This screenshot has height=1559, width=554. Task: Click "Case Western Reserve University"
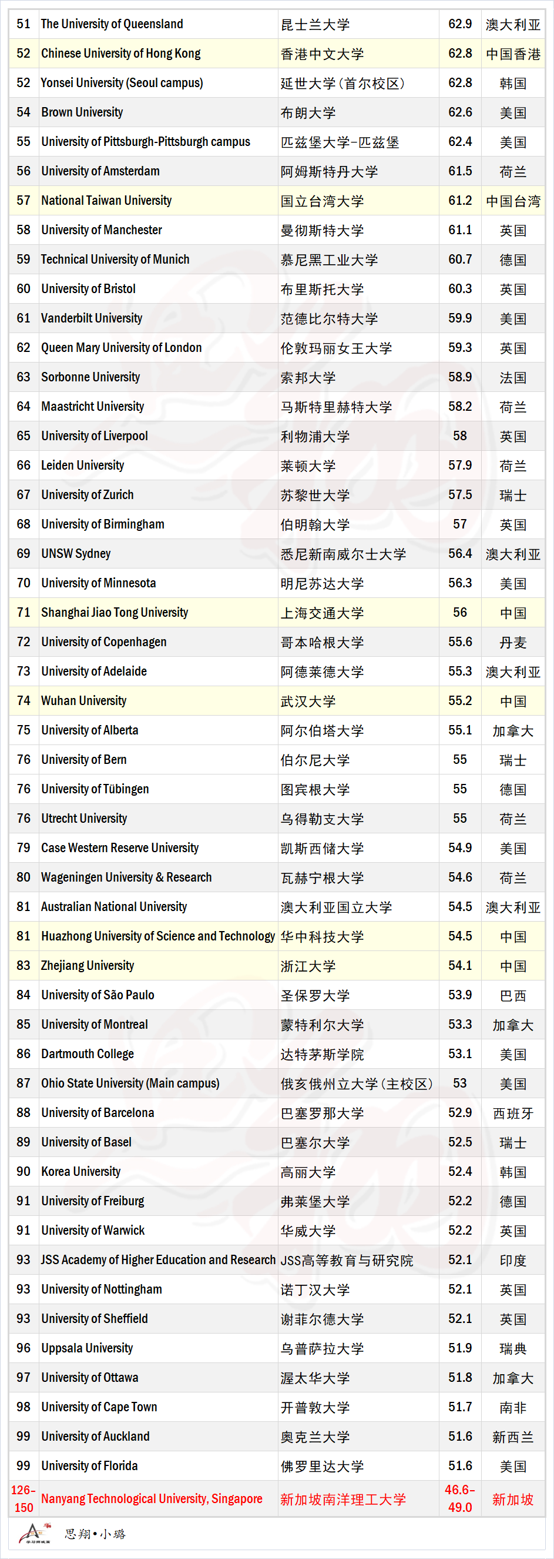120,848
